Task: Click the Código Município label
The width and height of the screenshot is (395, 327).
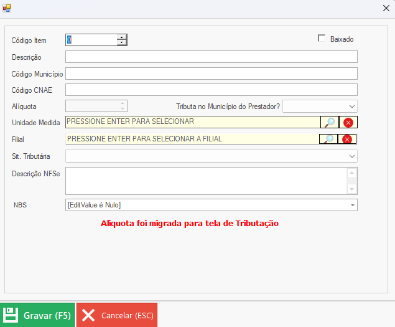Action: tap(37, 74)
